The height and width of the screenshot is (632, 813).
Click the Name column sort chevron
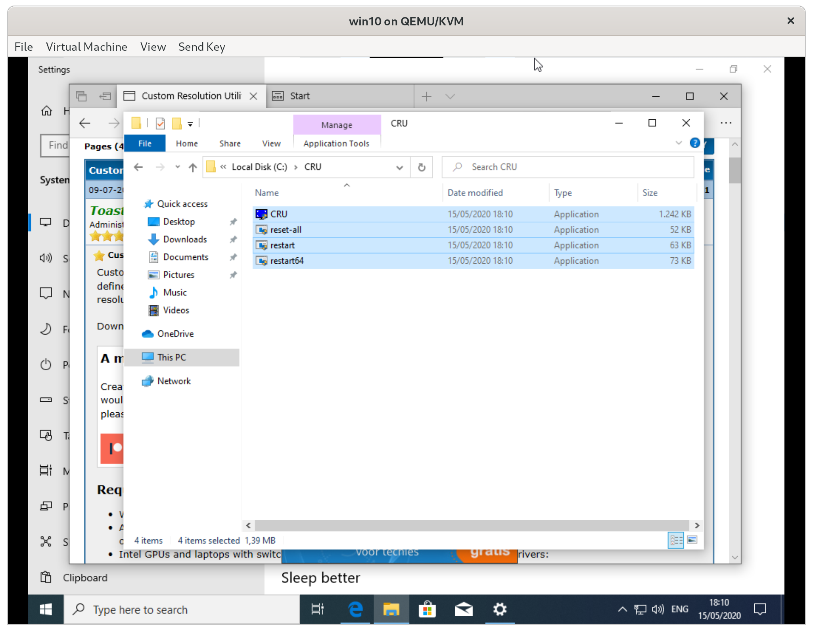point(346,185)
